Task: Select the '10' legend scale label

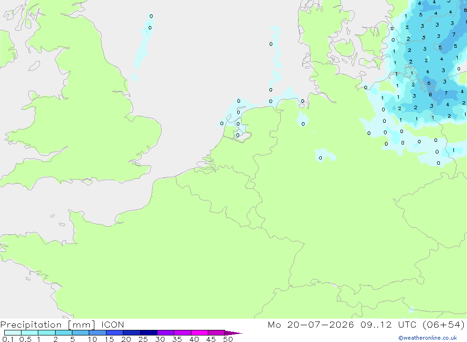Action: 92,339
